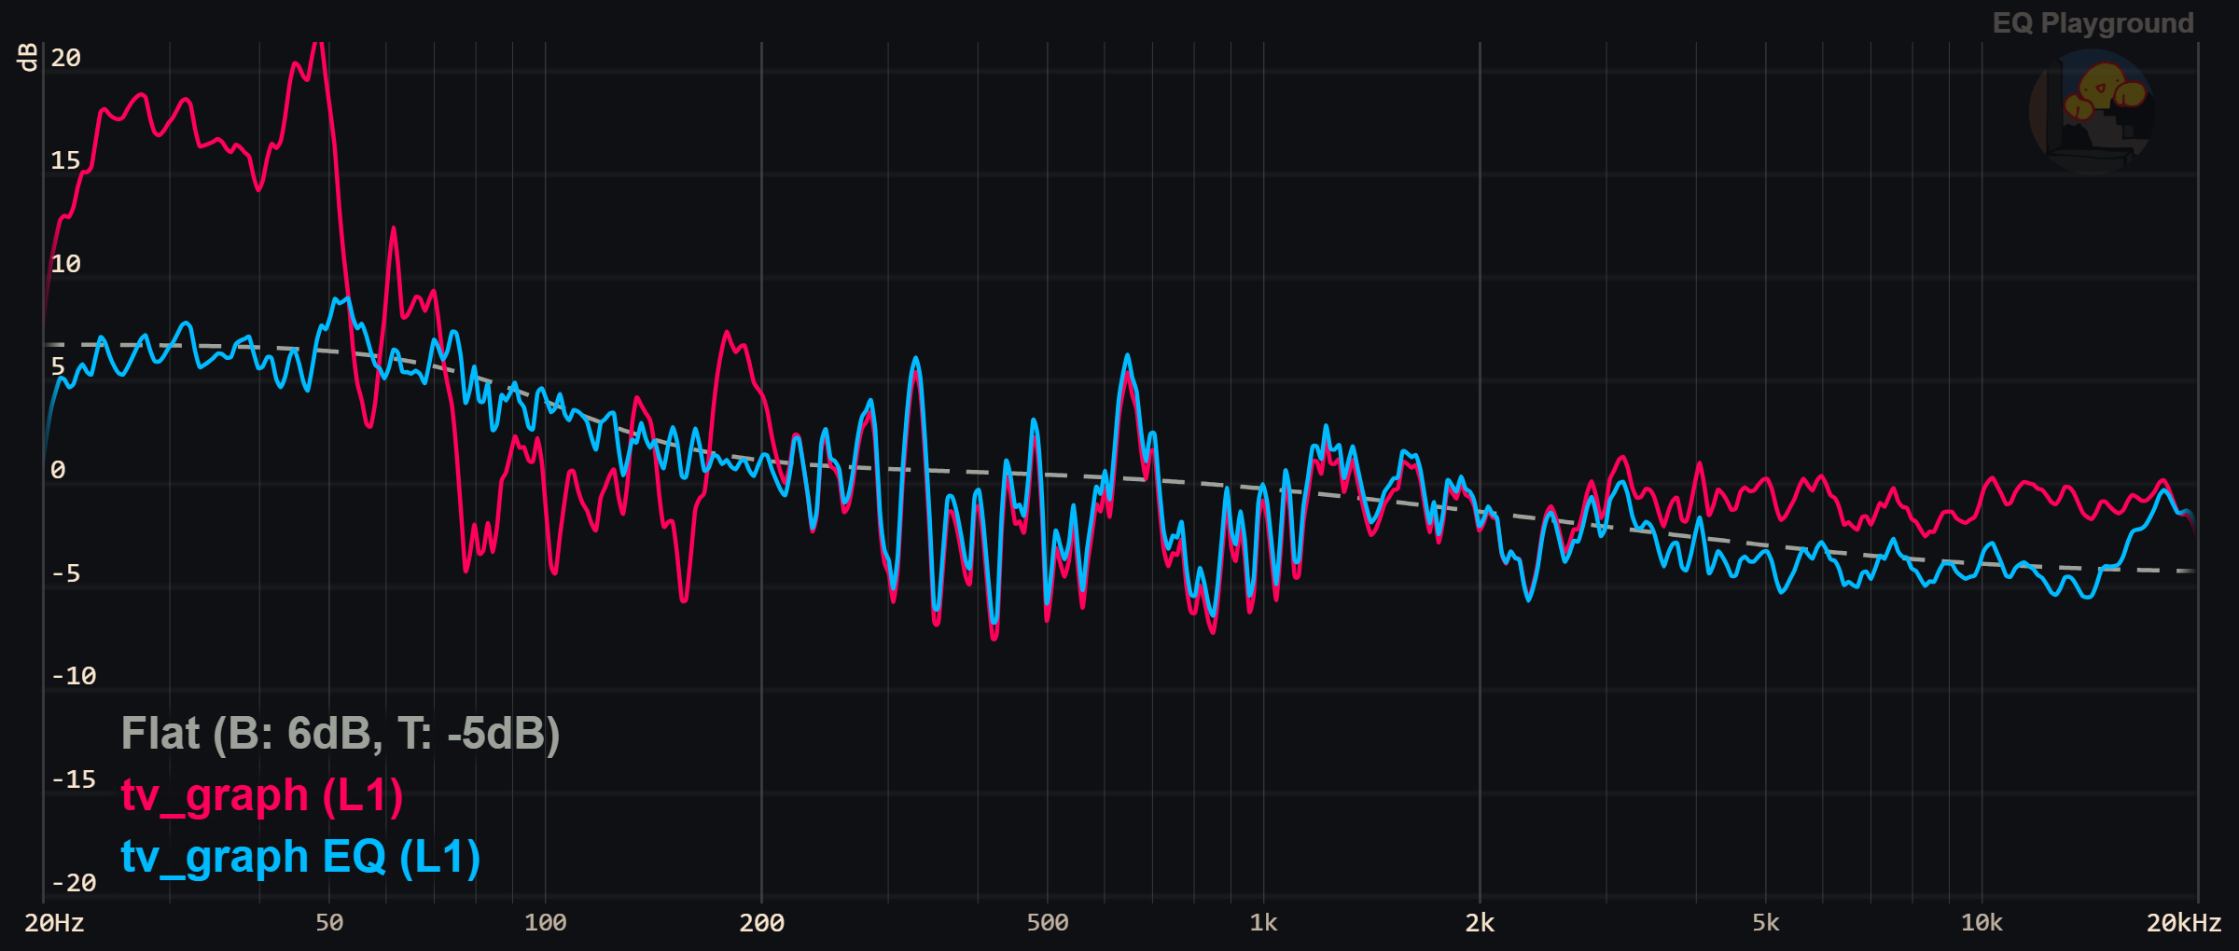
Task: Click the 100 frequency axis label
Action: (546, 923)
